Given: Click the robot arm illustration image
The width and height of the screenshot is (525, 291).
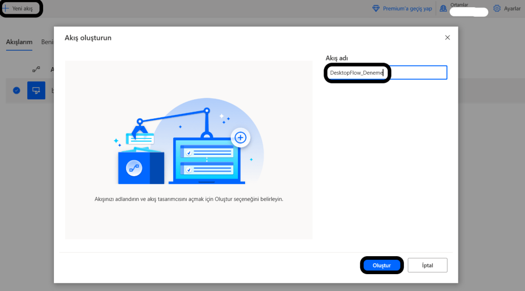Looking at the screenshot, I should coord(189,143).
